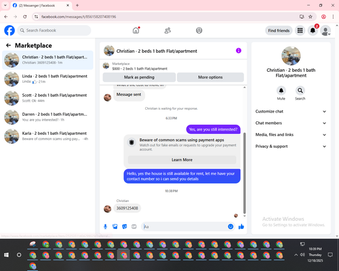Click the 'Yes, are you still interested?' bubble
Image resolution: width=339 pixels, height=271 pixels.
[213, 129]
